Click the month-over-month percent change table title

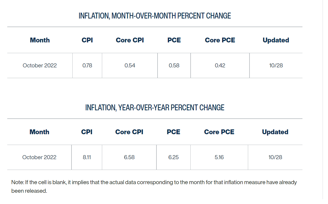coord(155,16)
